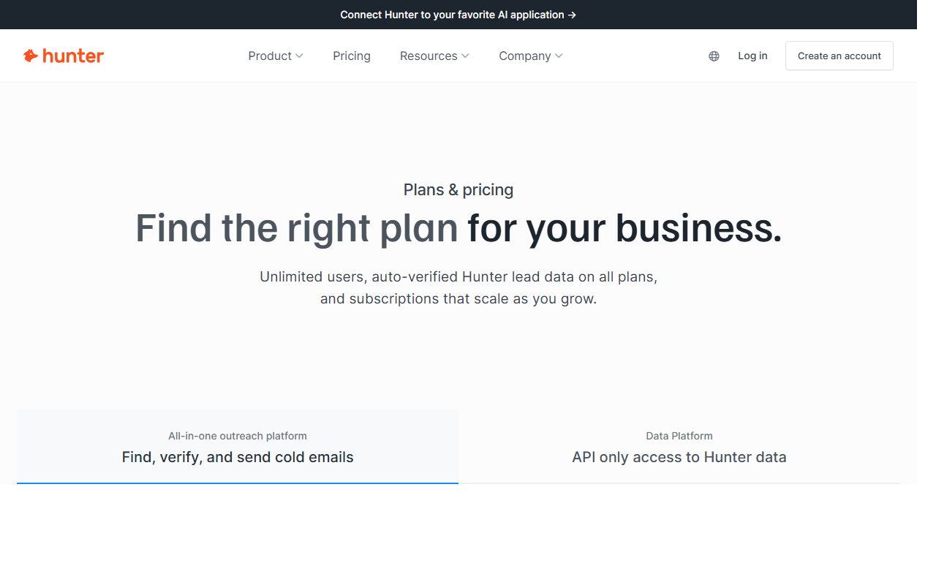Open the Connect Hunter to AI application banner
This screenshot has height=585, width=936.
tap(458, 15)
